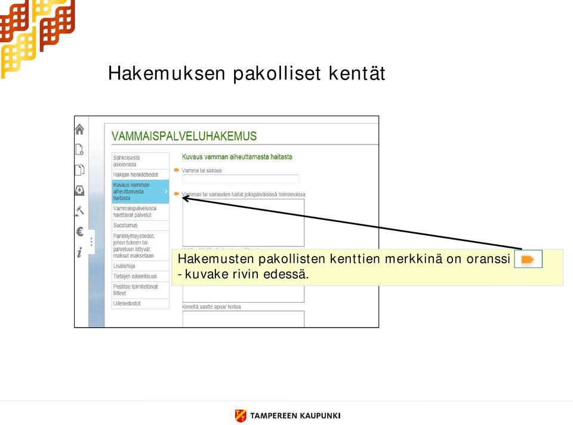Click the gavel decisions icon
Viewport: 573px width, 425px height.
[79, 211]
